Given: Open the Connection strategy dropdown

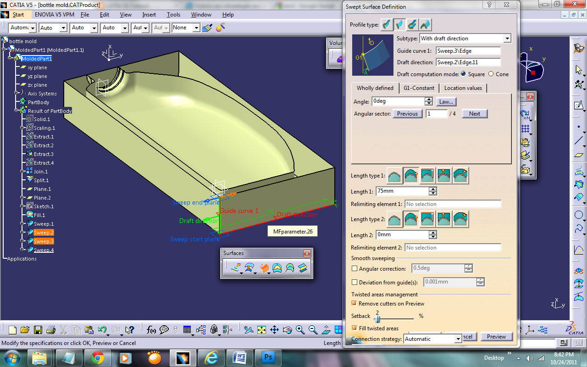Looking at the screenshot, I should pyautogui.click(x=458, y=339).
